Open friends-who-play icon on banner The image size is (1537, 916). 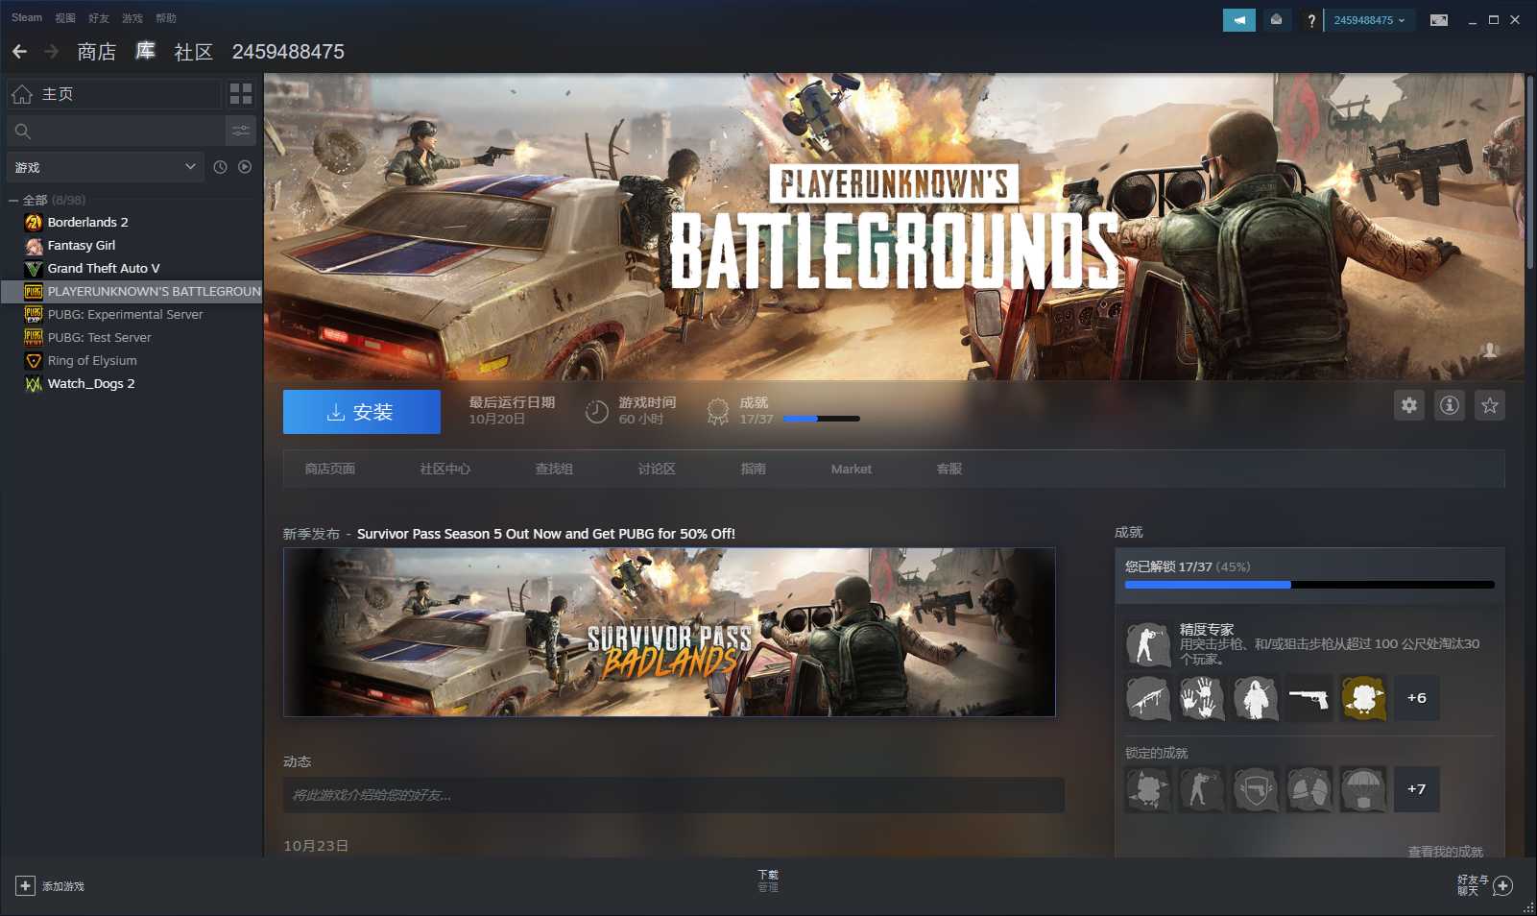pos(1490,351)
